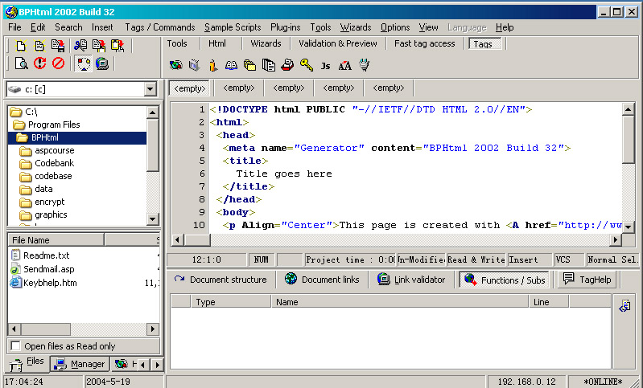Open the magnifier document preview icon
This screenshot has height=388, width=643.
pos(21,63)
